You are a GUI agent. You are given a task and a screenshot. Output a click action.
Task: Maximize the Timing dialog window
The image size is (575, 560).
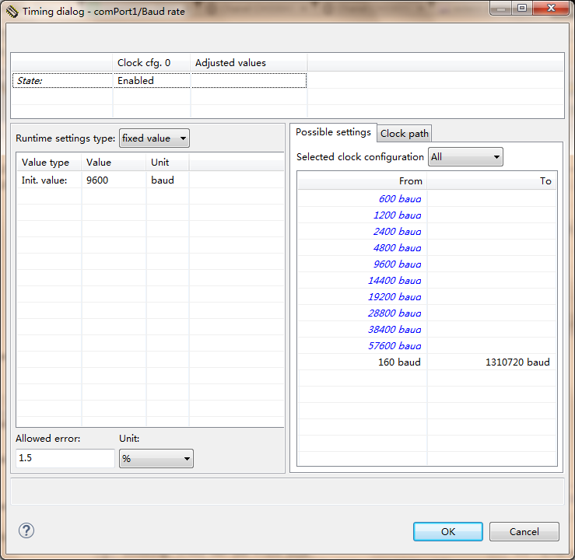(x=522, y=8)
